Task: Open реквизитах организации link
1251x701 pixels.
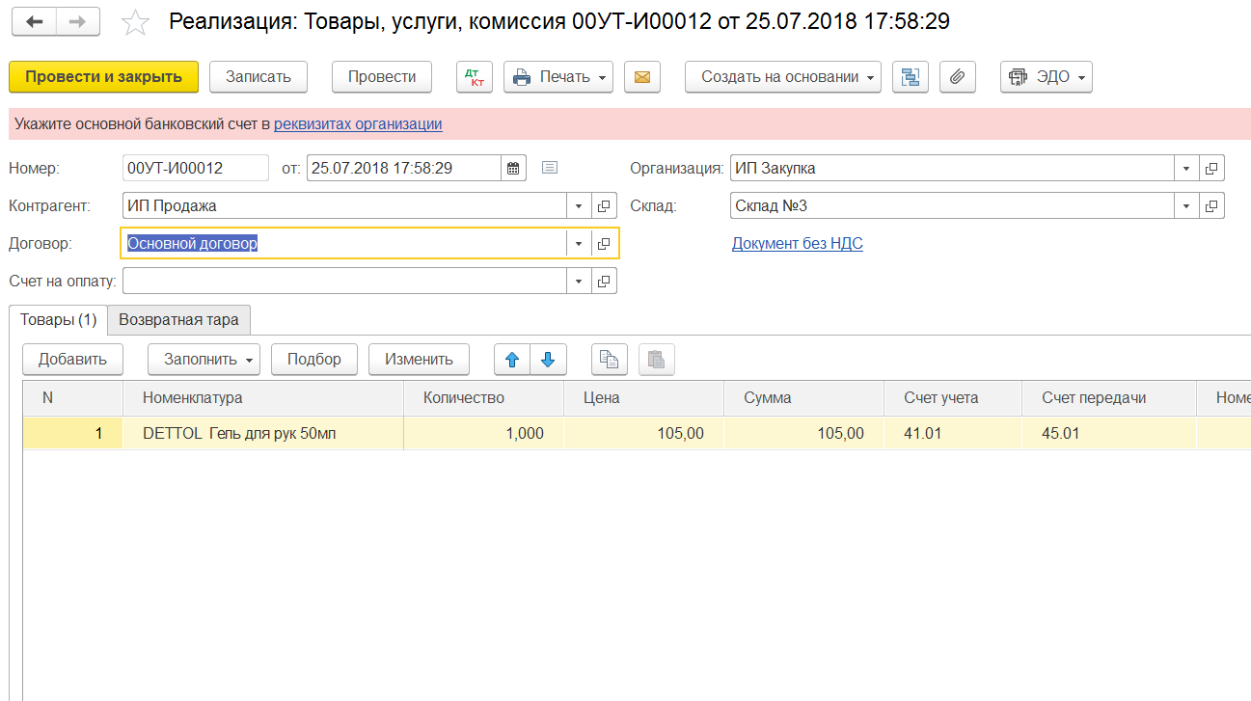Action: coord(358,123)
